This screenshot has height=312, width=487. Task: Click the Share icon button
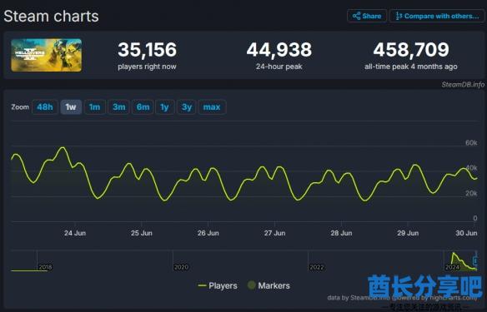(x=367, y=16)
